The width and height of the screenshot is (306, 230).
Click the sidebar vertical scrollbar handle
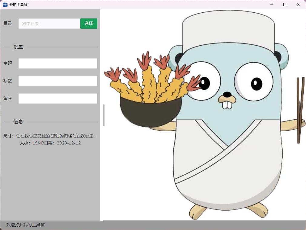click(x=104, y=115)
